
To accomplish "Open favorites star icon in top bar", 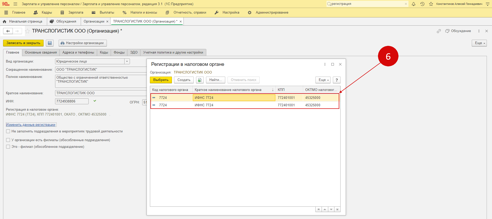I will click(x=431, y=4).
